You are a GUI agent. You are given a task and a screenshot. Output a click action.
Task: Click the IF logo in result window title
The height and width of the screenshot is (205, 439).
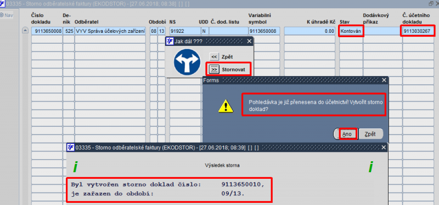click(70, 147)
